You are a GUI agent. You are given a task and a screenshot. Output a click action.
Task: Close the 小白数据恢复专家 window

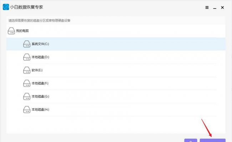pos(222,7)
